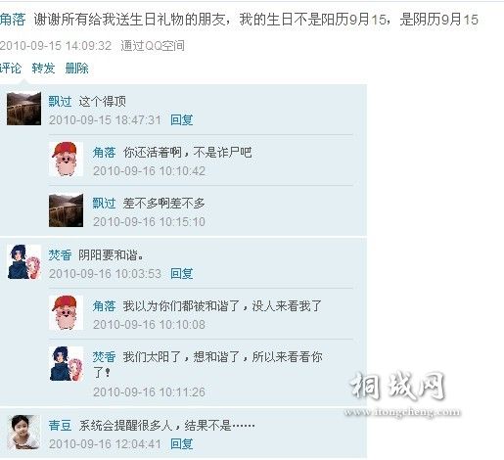Select 转发 to repost the status
The height and width of the screenshot is (460, 504).
pos(43,69)
